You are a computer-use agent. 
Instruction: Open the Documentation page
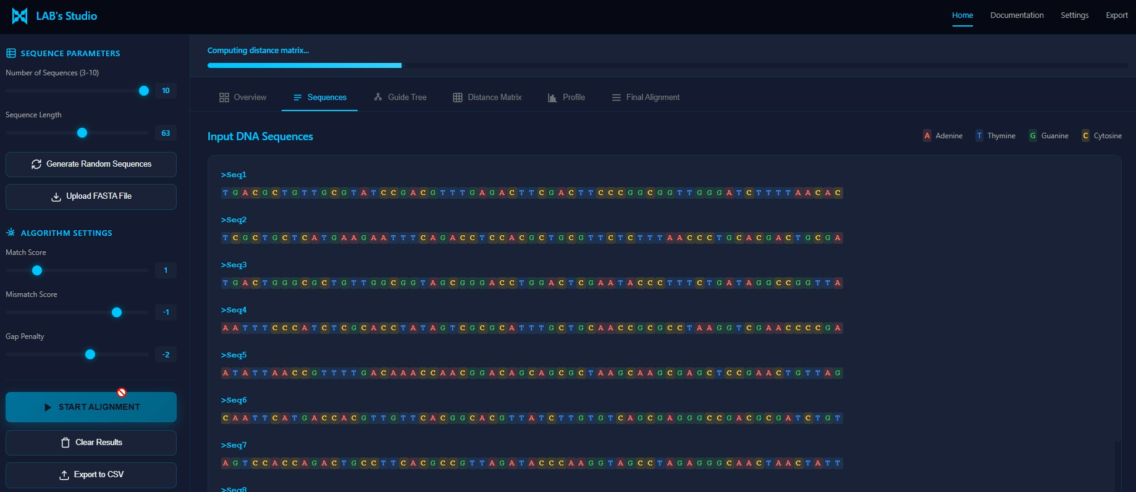pos(1017,15)
